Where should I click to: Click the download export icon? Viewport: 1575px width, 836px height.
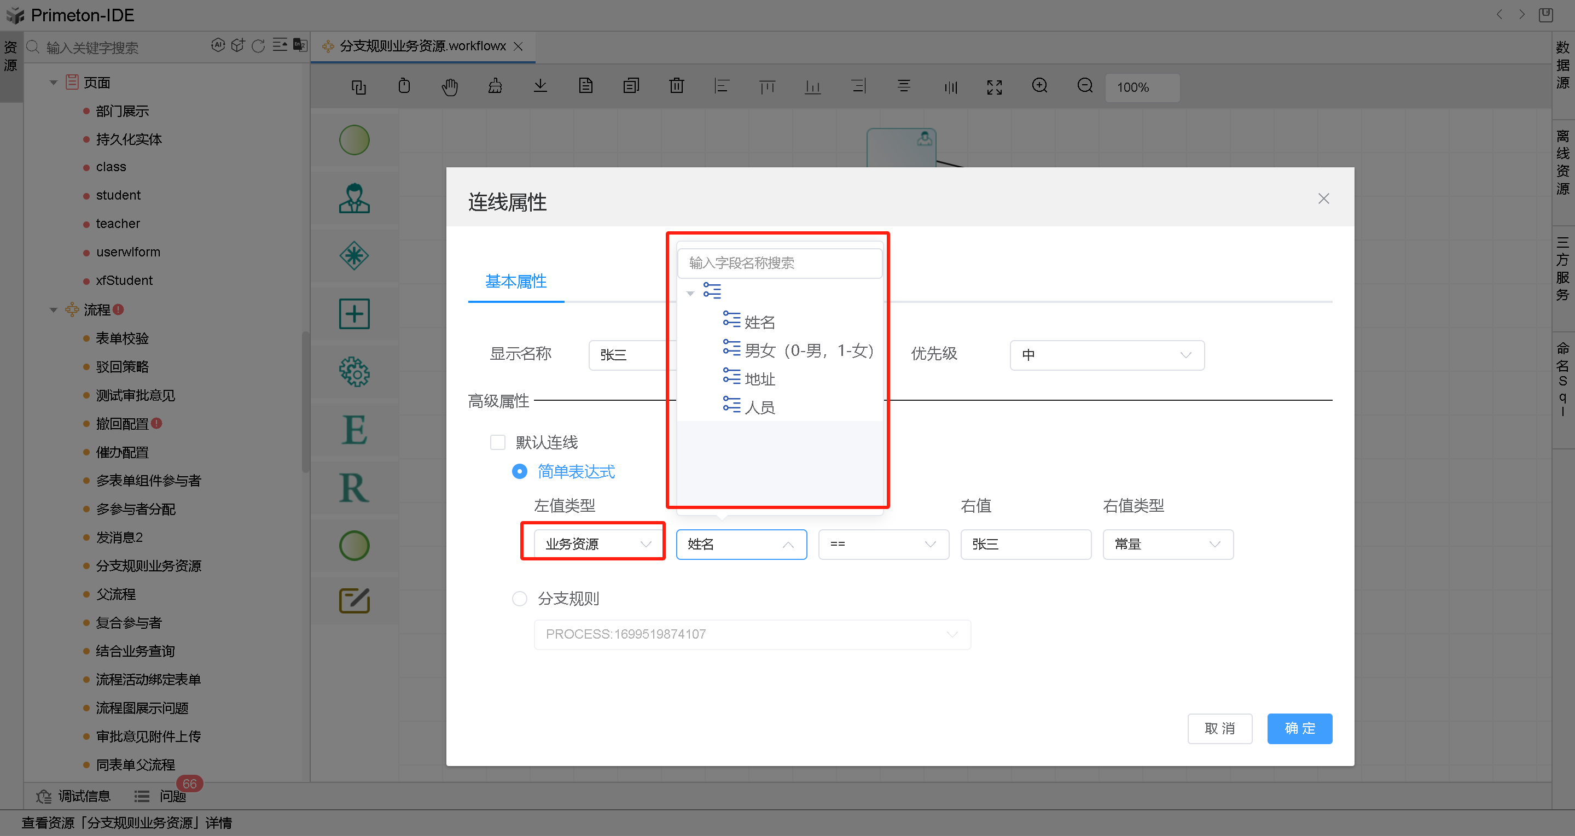click(x=540, y=86)
